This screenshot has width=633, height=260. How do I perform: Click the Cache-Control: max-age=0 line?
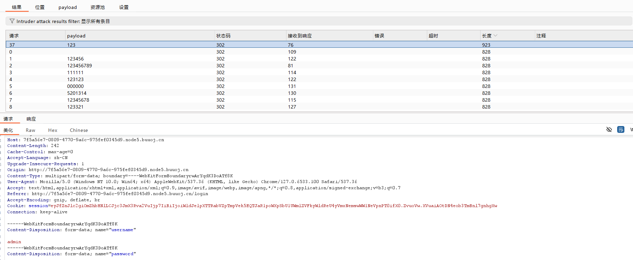tap(40, 152)
